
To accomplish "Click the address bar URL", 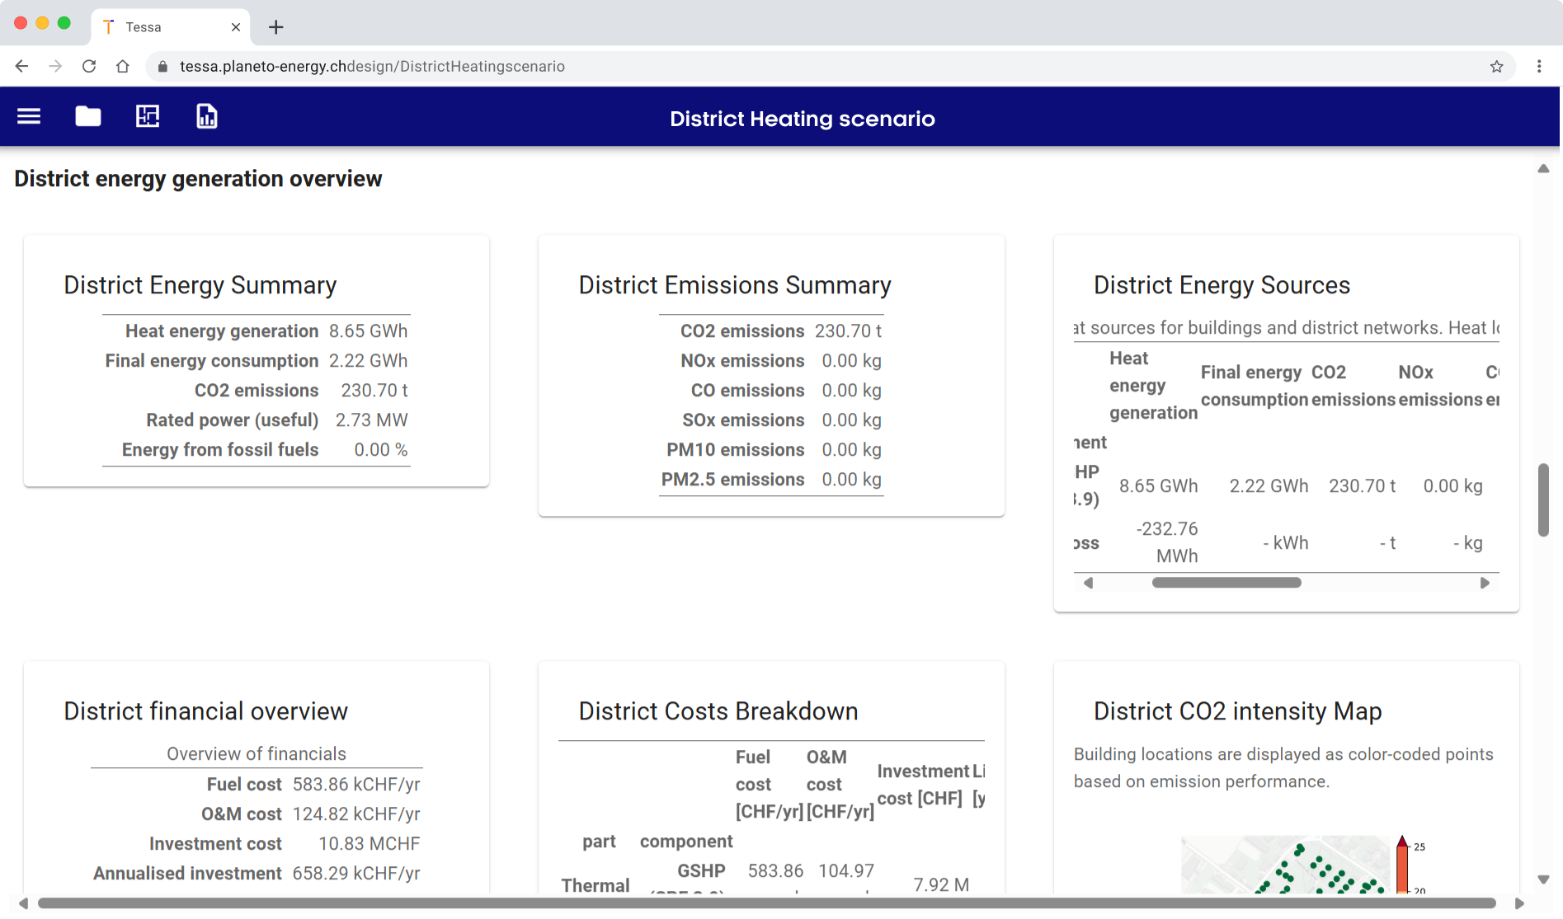I will pyautogui.click(x=372, y=67).
